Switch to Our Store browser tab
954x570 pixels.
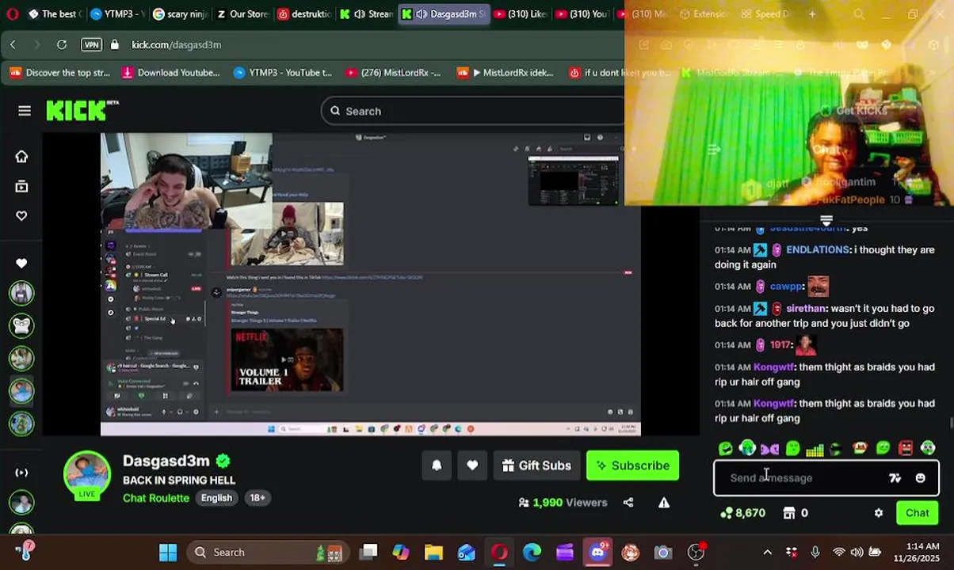tap(243, 13)
